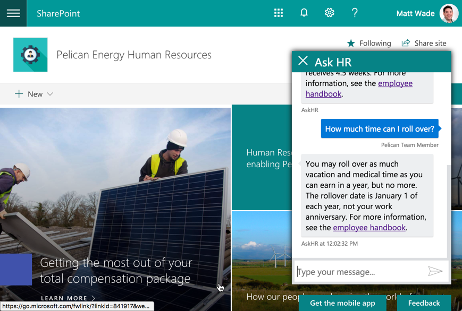Click Share site
Viewport: 462px width, 311px height.
pos(424,43)
